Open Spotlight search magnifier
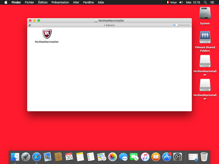The image size is (219, 164). point(205,2)
